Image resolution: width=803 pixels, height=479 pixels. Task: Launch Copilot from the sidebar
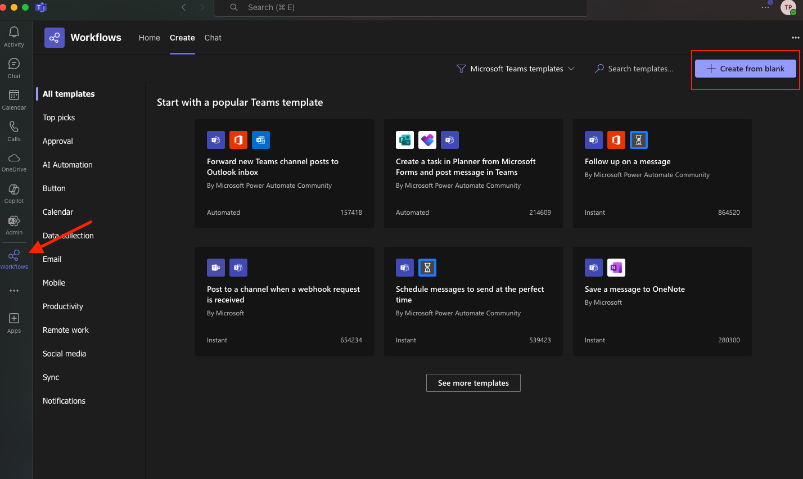point(14,193)
